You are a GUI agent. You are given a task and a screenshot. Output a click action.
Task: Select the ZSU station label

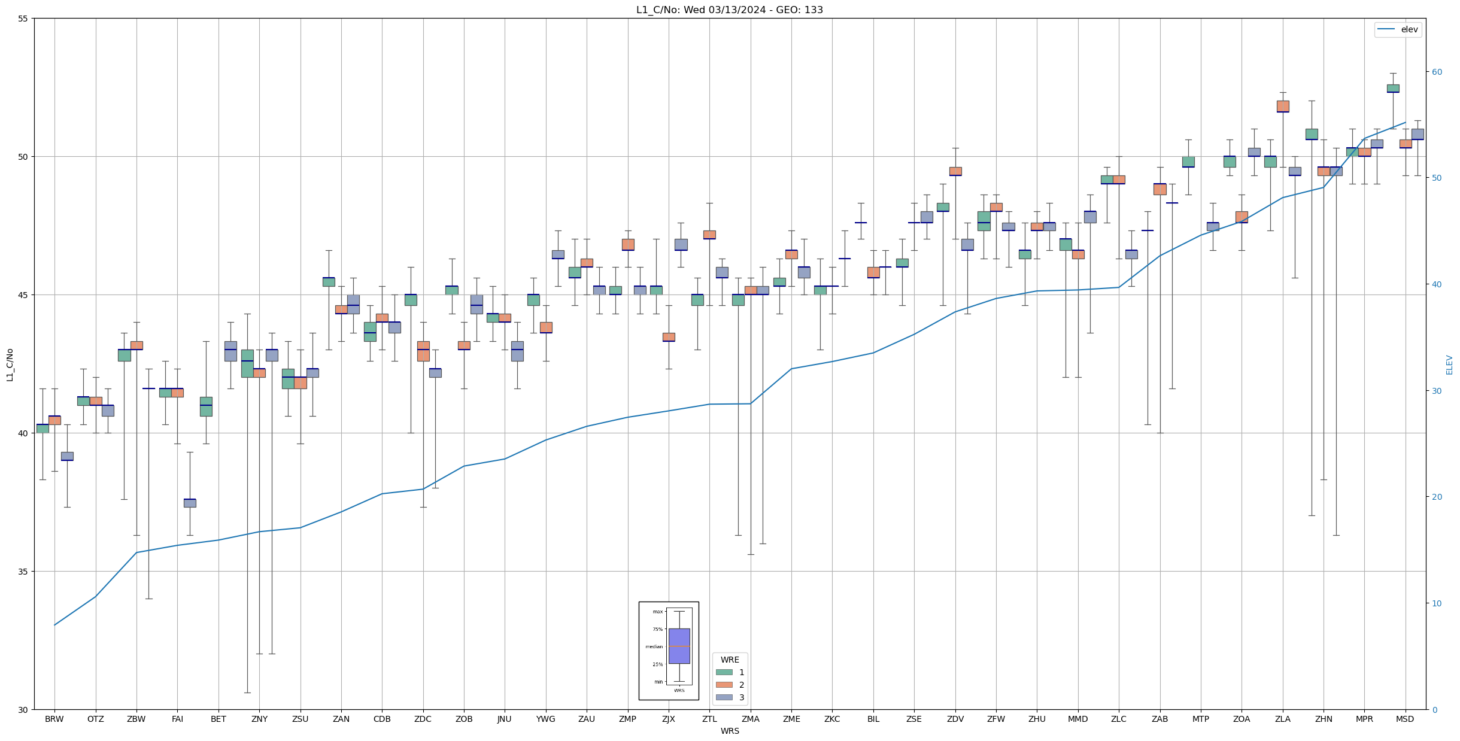[x=301, y=719]
